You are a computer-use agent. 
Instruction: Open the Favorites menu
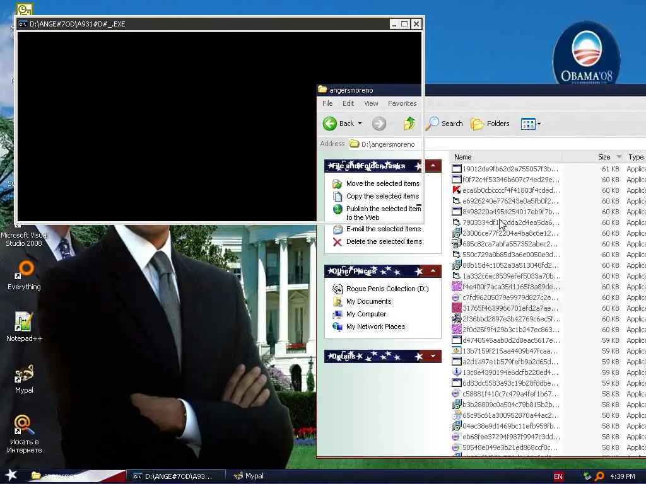point(402,103)
